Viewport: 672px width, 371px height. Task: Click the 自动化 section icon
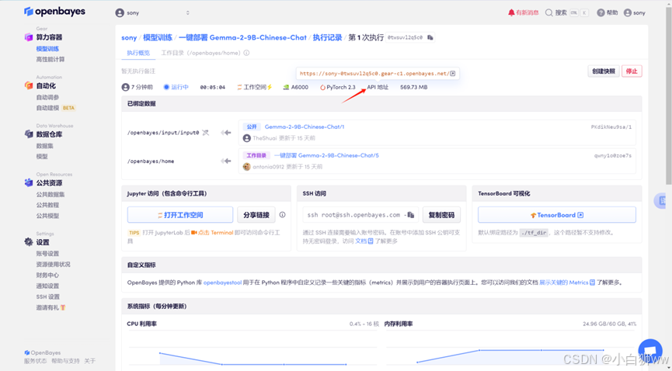point(28,85)
